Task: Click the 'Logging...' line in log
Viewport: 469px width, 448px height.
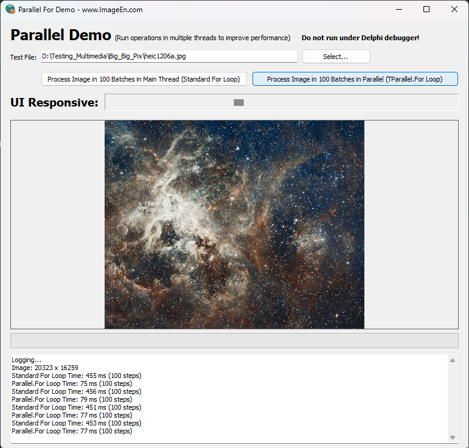Action: tap(27, 360)
